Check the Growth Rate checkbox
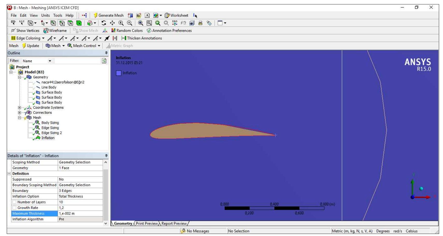Image resolution: width=443 pixels, height=236 pixels. click(x=15, y=207)
